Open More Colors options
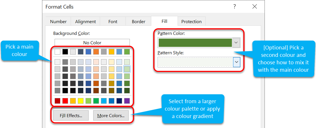 111,115
